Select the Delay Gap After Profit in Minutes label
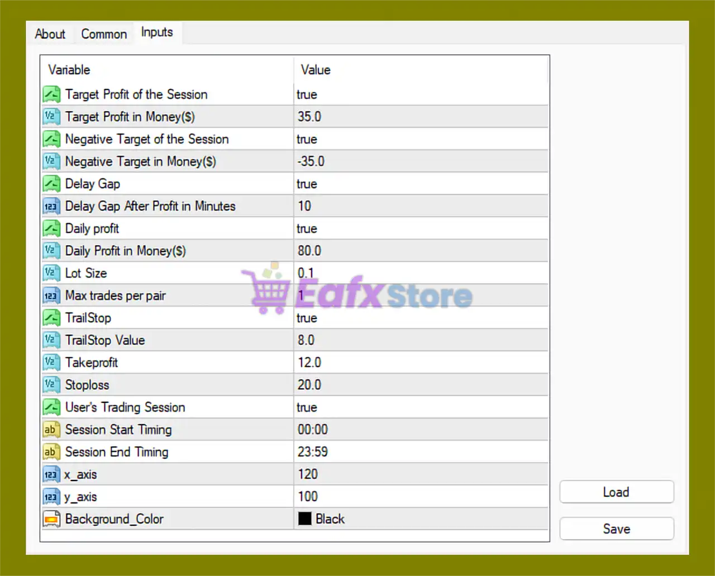 [x=150, y=206]
